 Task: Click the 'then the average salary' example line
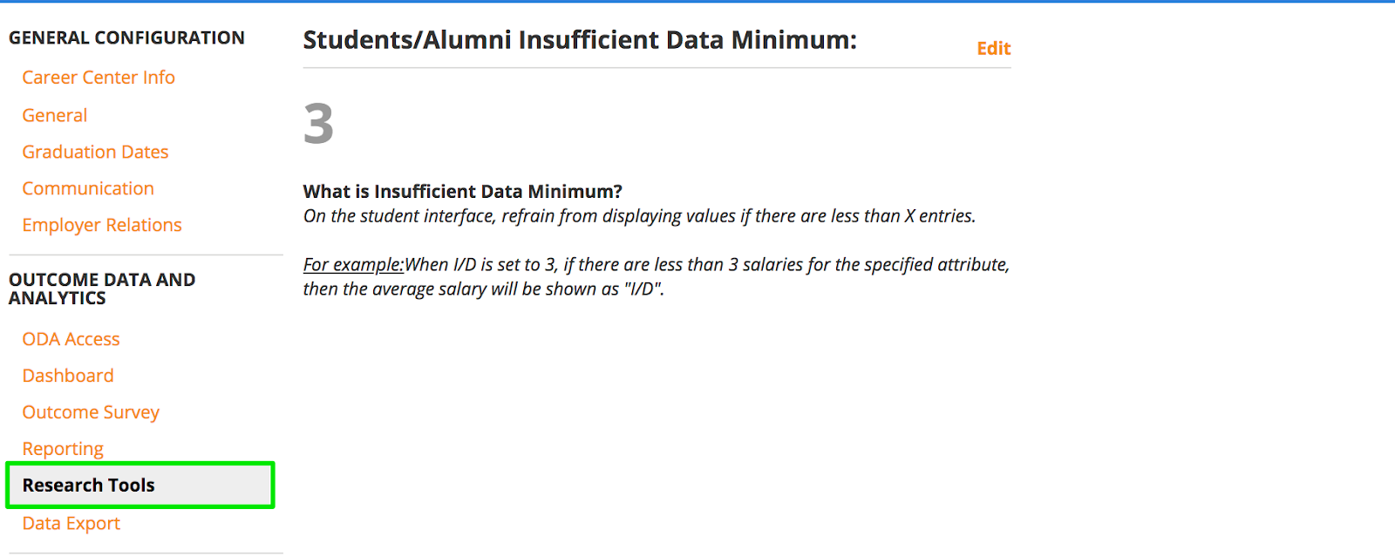click(x=483, y=289)
